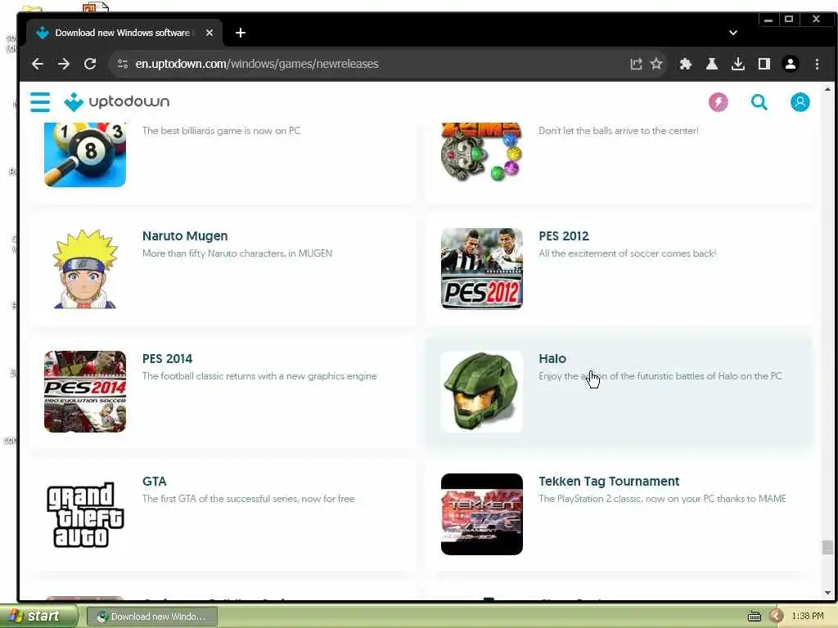Select the Download new Windows software tab
Image resolution: width=838 pixels, height=628 pixels.
(x=124, y=33)
